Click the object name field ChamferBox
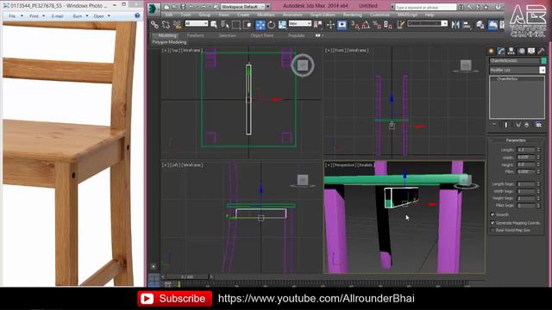The image size is (552, 310). pos(514,61)
